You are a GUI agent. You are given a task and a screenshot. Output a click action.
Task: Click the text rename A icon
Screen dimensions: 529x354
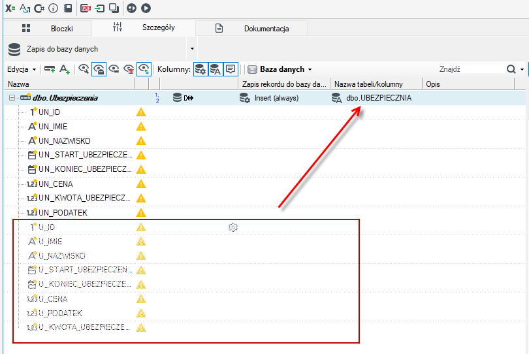(25, 8)
